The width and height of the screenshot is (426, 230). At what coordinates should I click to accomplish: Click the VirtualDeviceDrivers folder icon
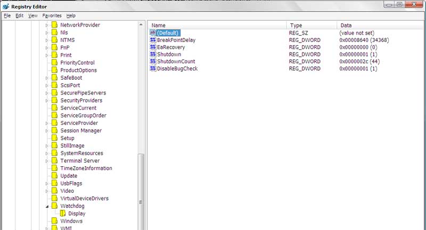(x=55, y=198)
